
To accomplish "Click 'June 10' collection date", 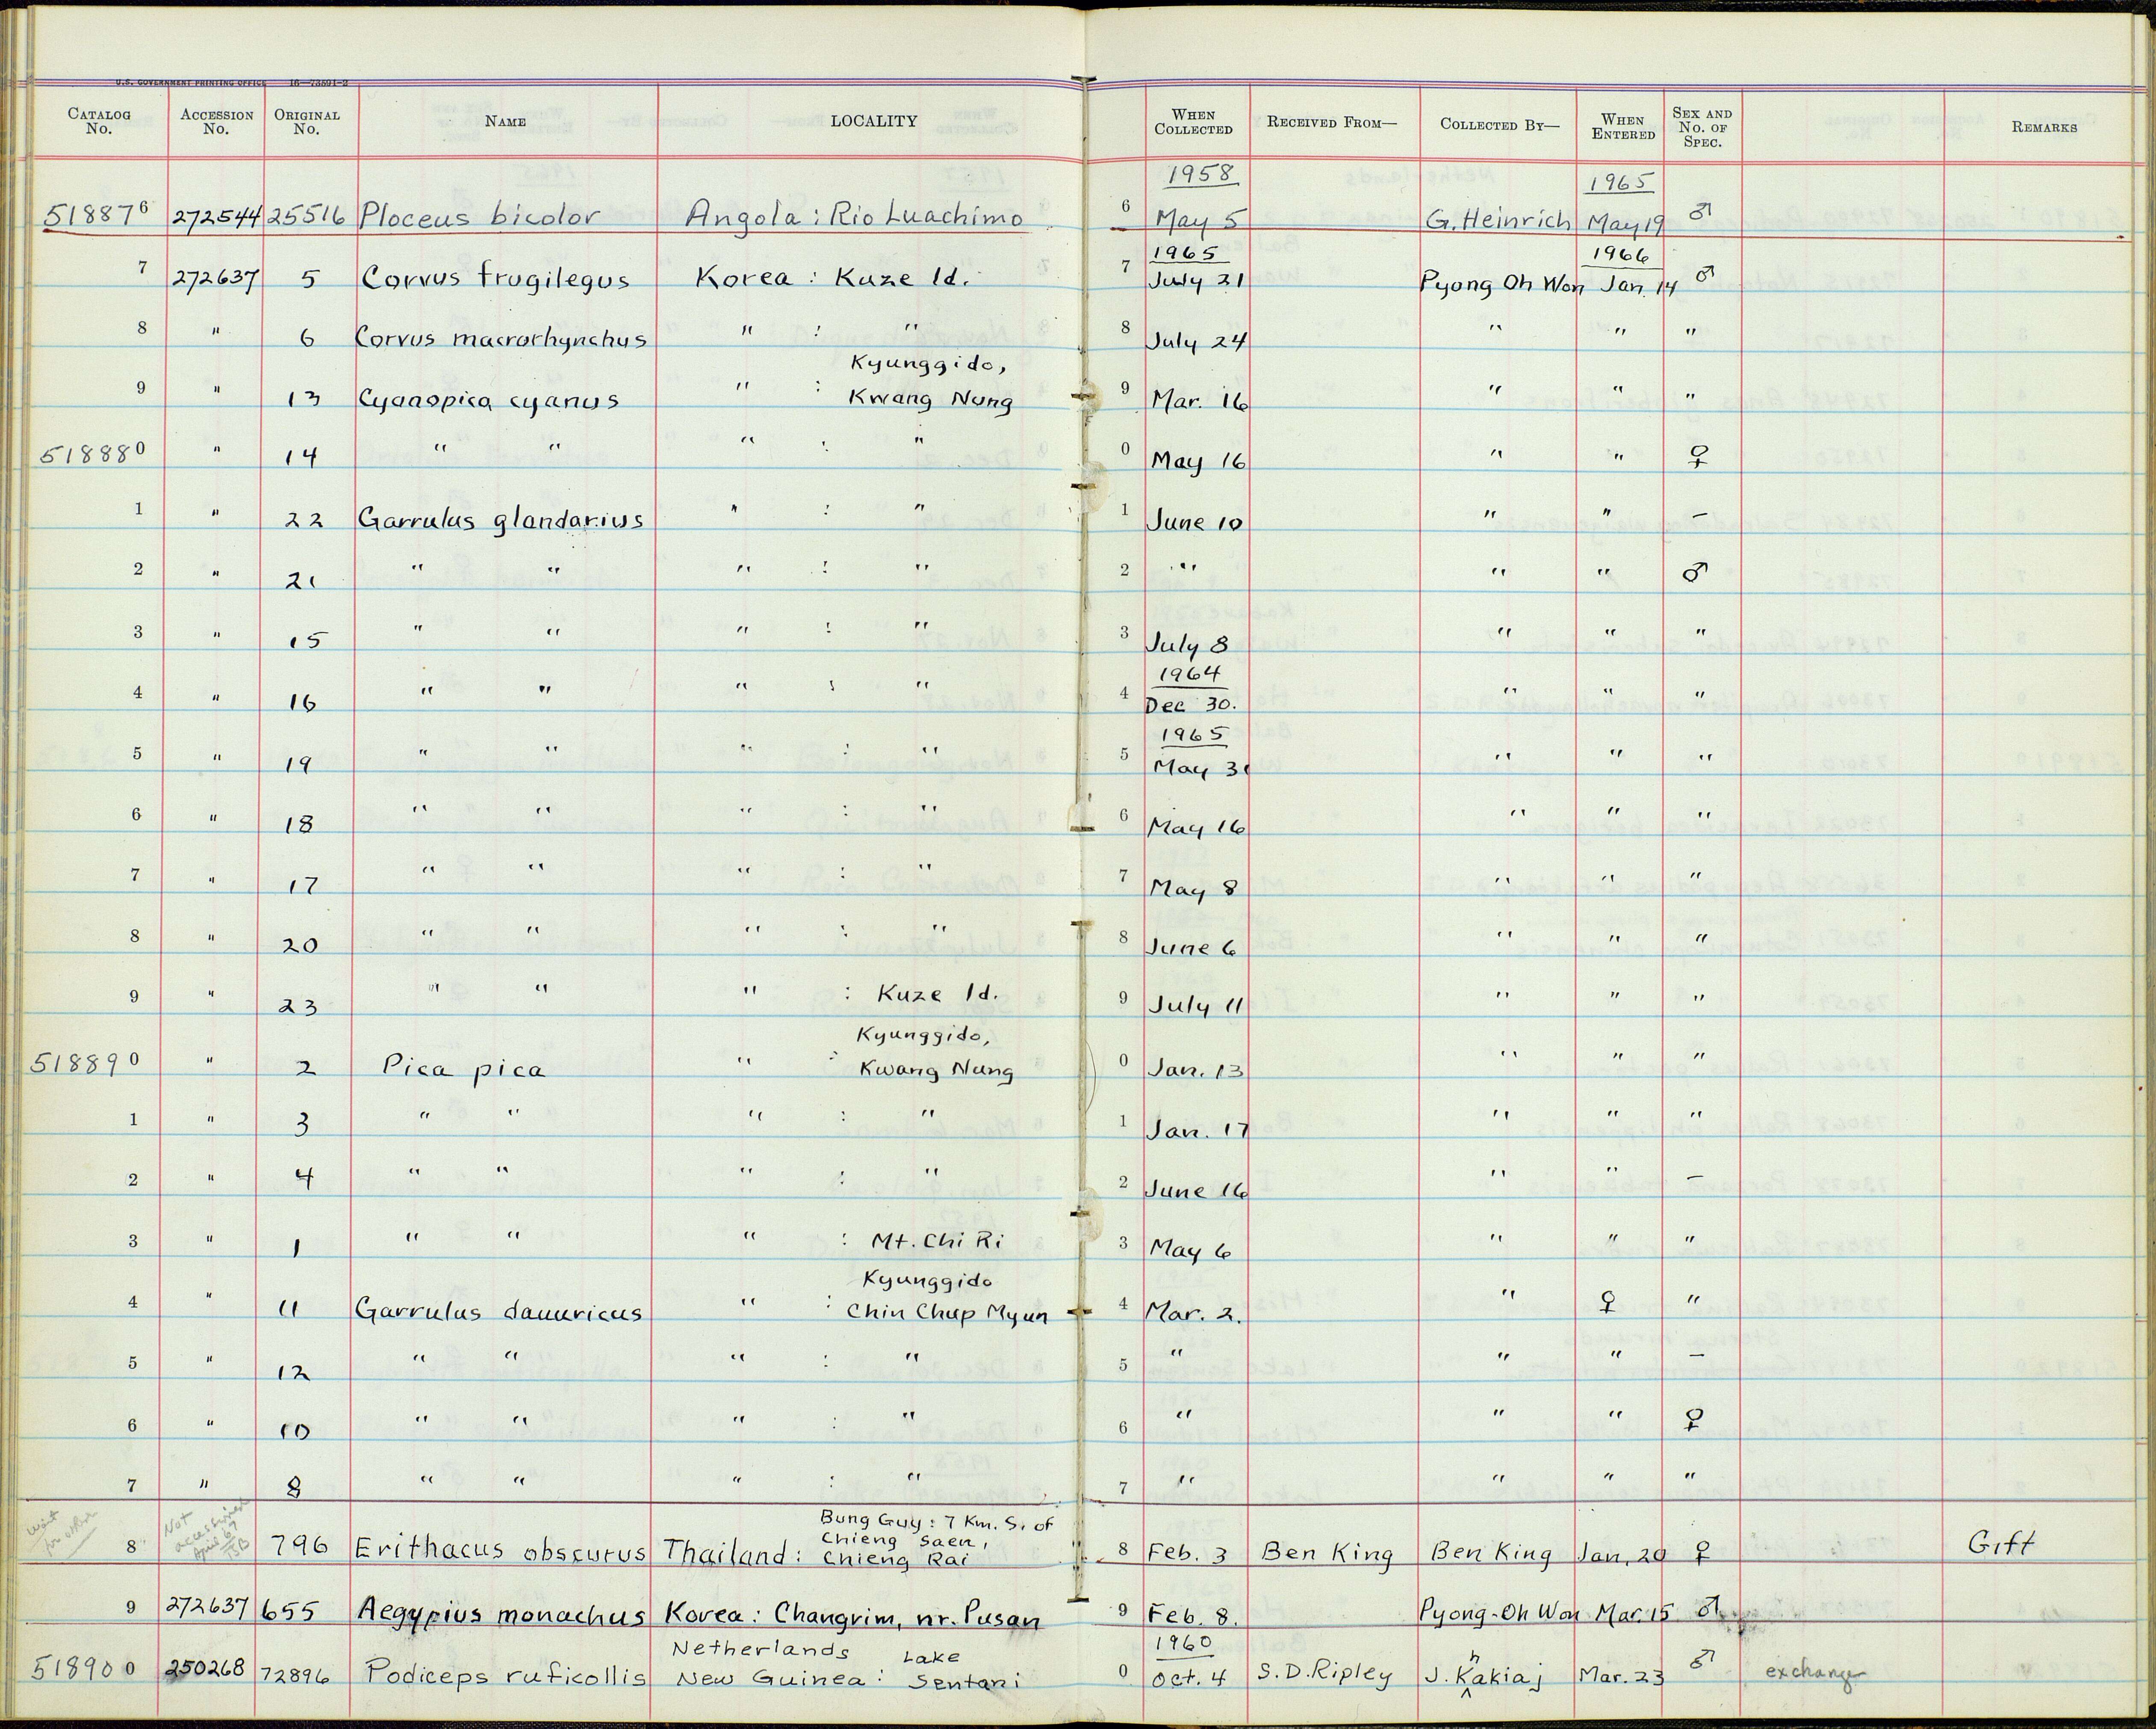I will [x=1196, y=522].
